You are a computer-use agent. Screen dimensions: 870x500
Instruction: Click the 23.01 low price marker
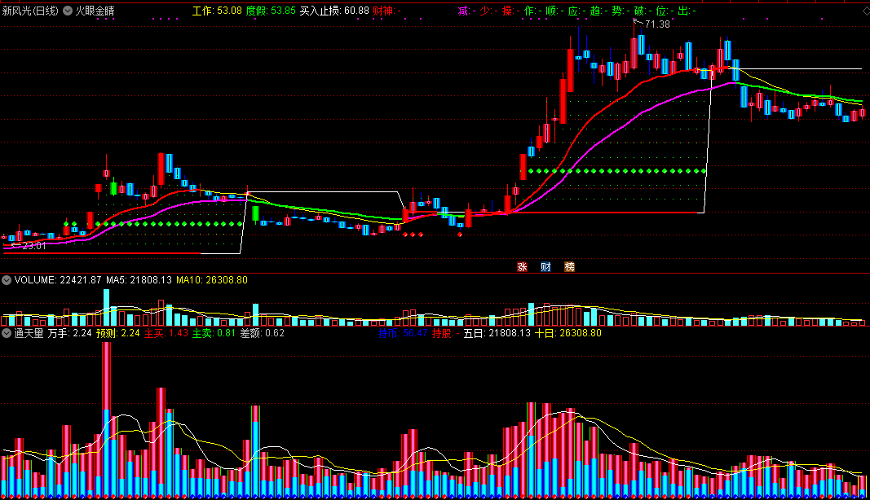point(34,246)
